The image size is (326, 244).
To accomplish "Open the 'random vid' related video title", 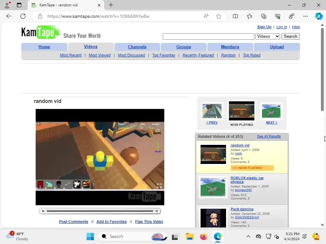I will pyautogui.click(x=240, y=145).
